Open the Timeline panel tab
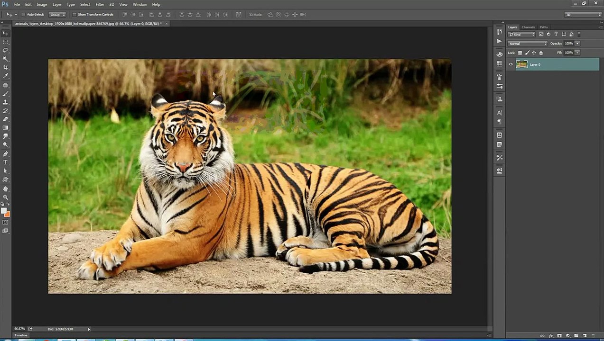Screen dimensions: 604x341 (x=21, y=335)
